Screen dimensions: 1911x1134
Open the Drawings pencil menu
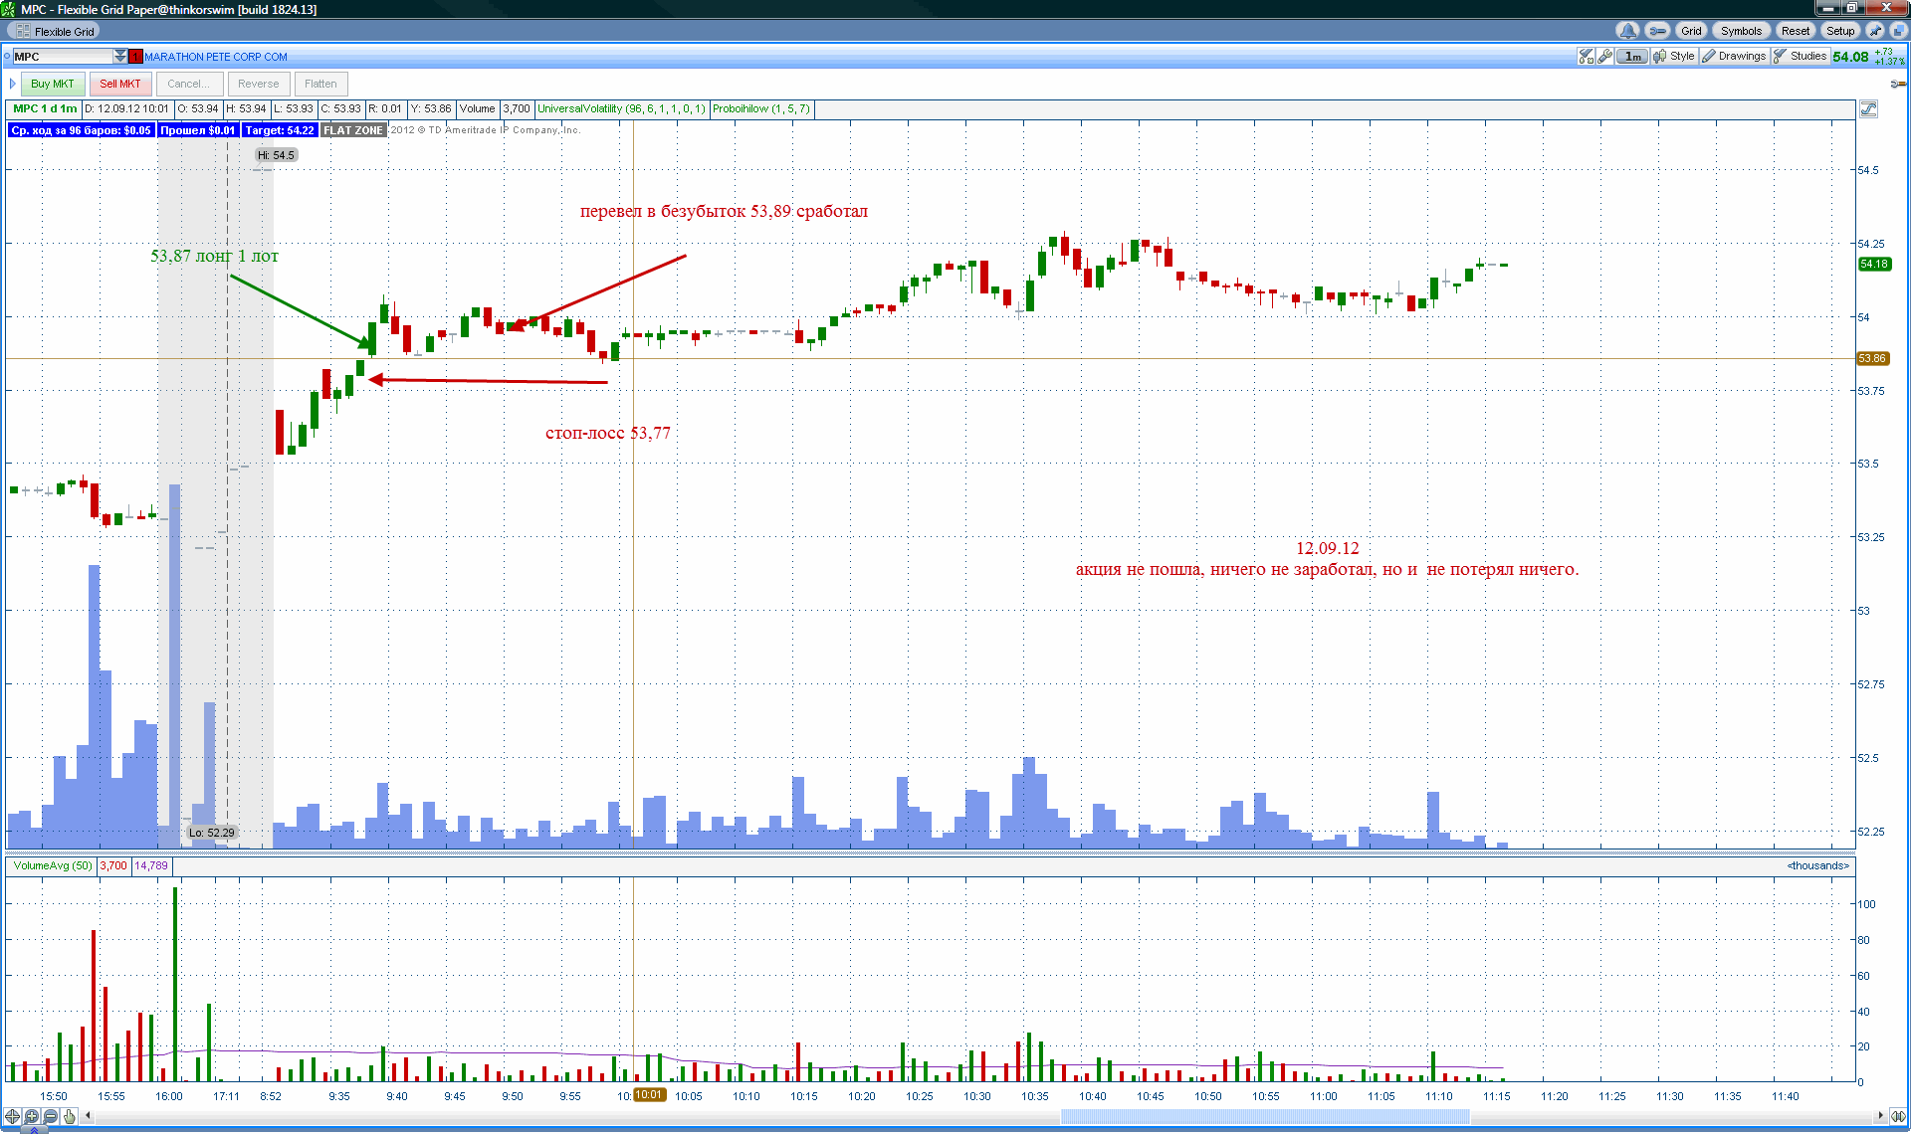tap(1734, 57)
